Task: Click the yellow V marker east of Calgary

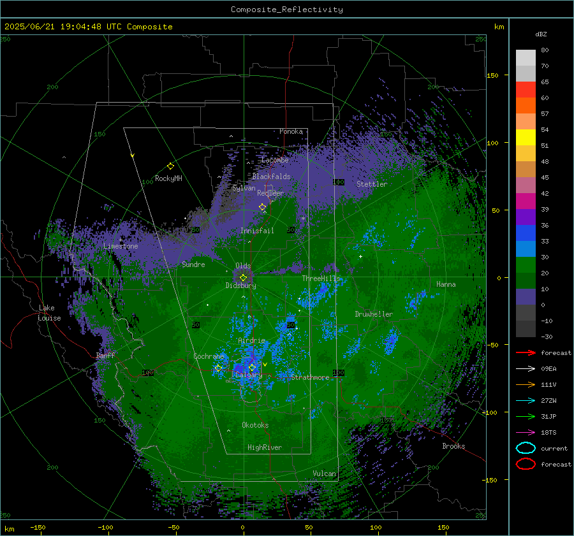Action: click(x=265, y=365)
